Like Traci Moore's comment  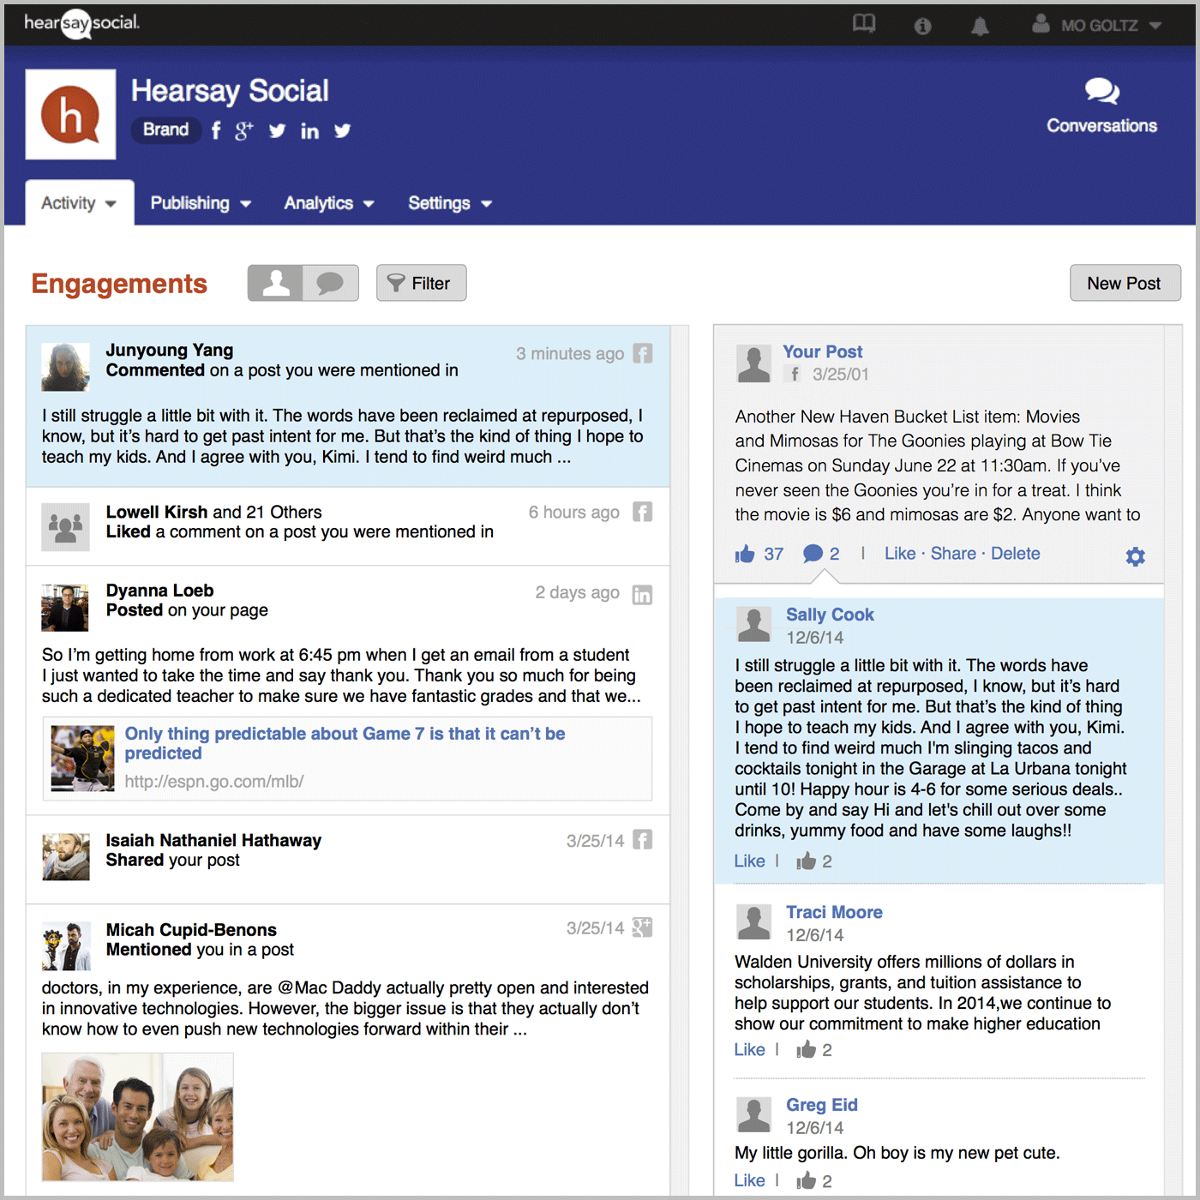pos(749,1049)
